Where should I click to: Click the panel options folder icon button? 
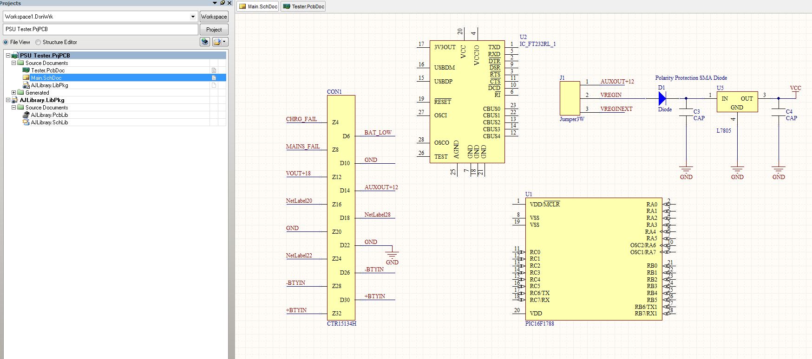tap(217, 42)
